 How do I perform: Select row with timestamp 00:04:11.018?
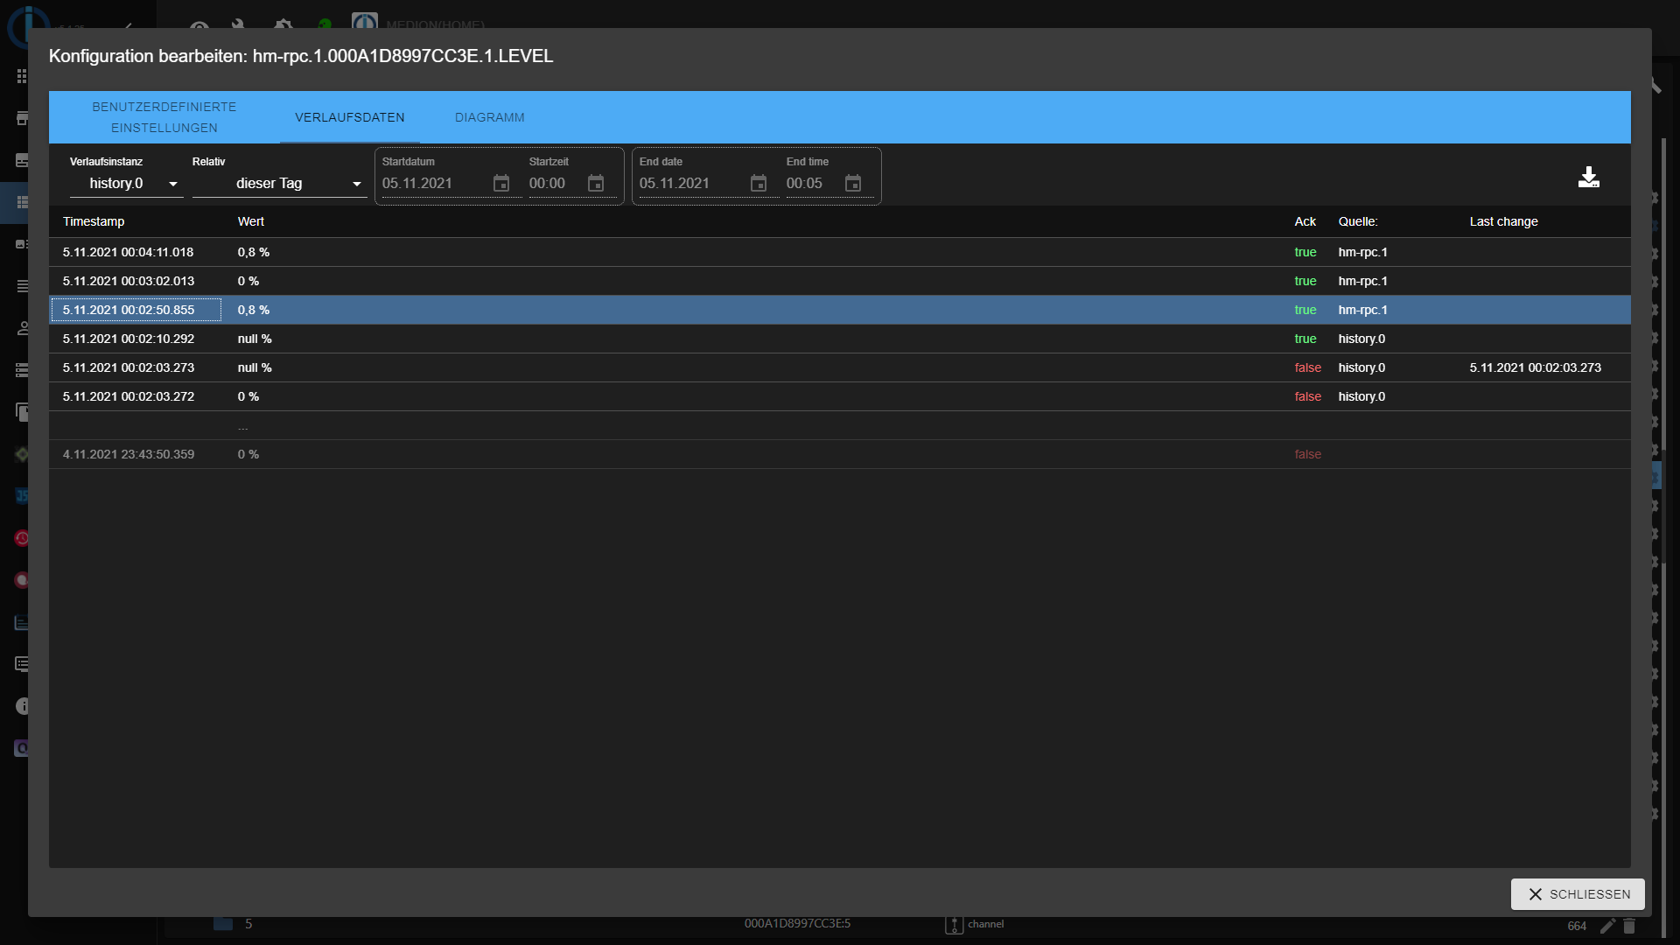point(128,252)
